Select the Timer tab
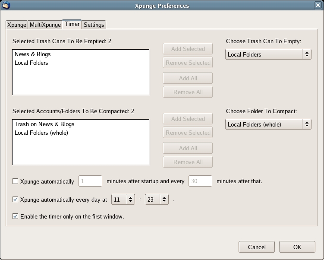The image size is (324, 260). point(72,24)
